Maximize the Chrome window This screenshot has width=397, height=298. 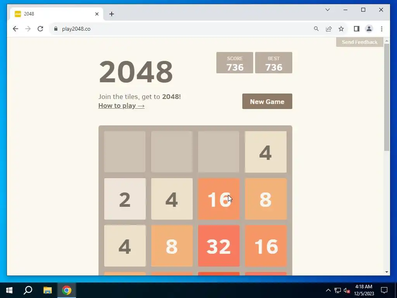click(363, 10)
